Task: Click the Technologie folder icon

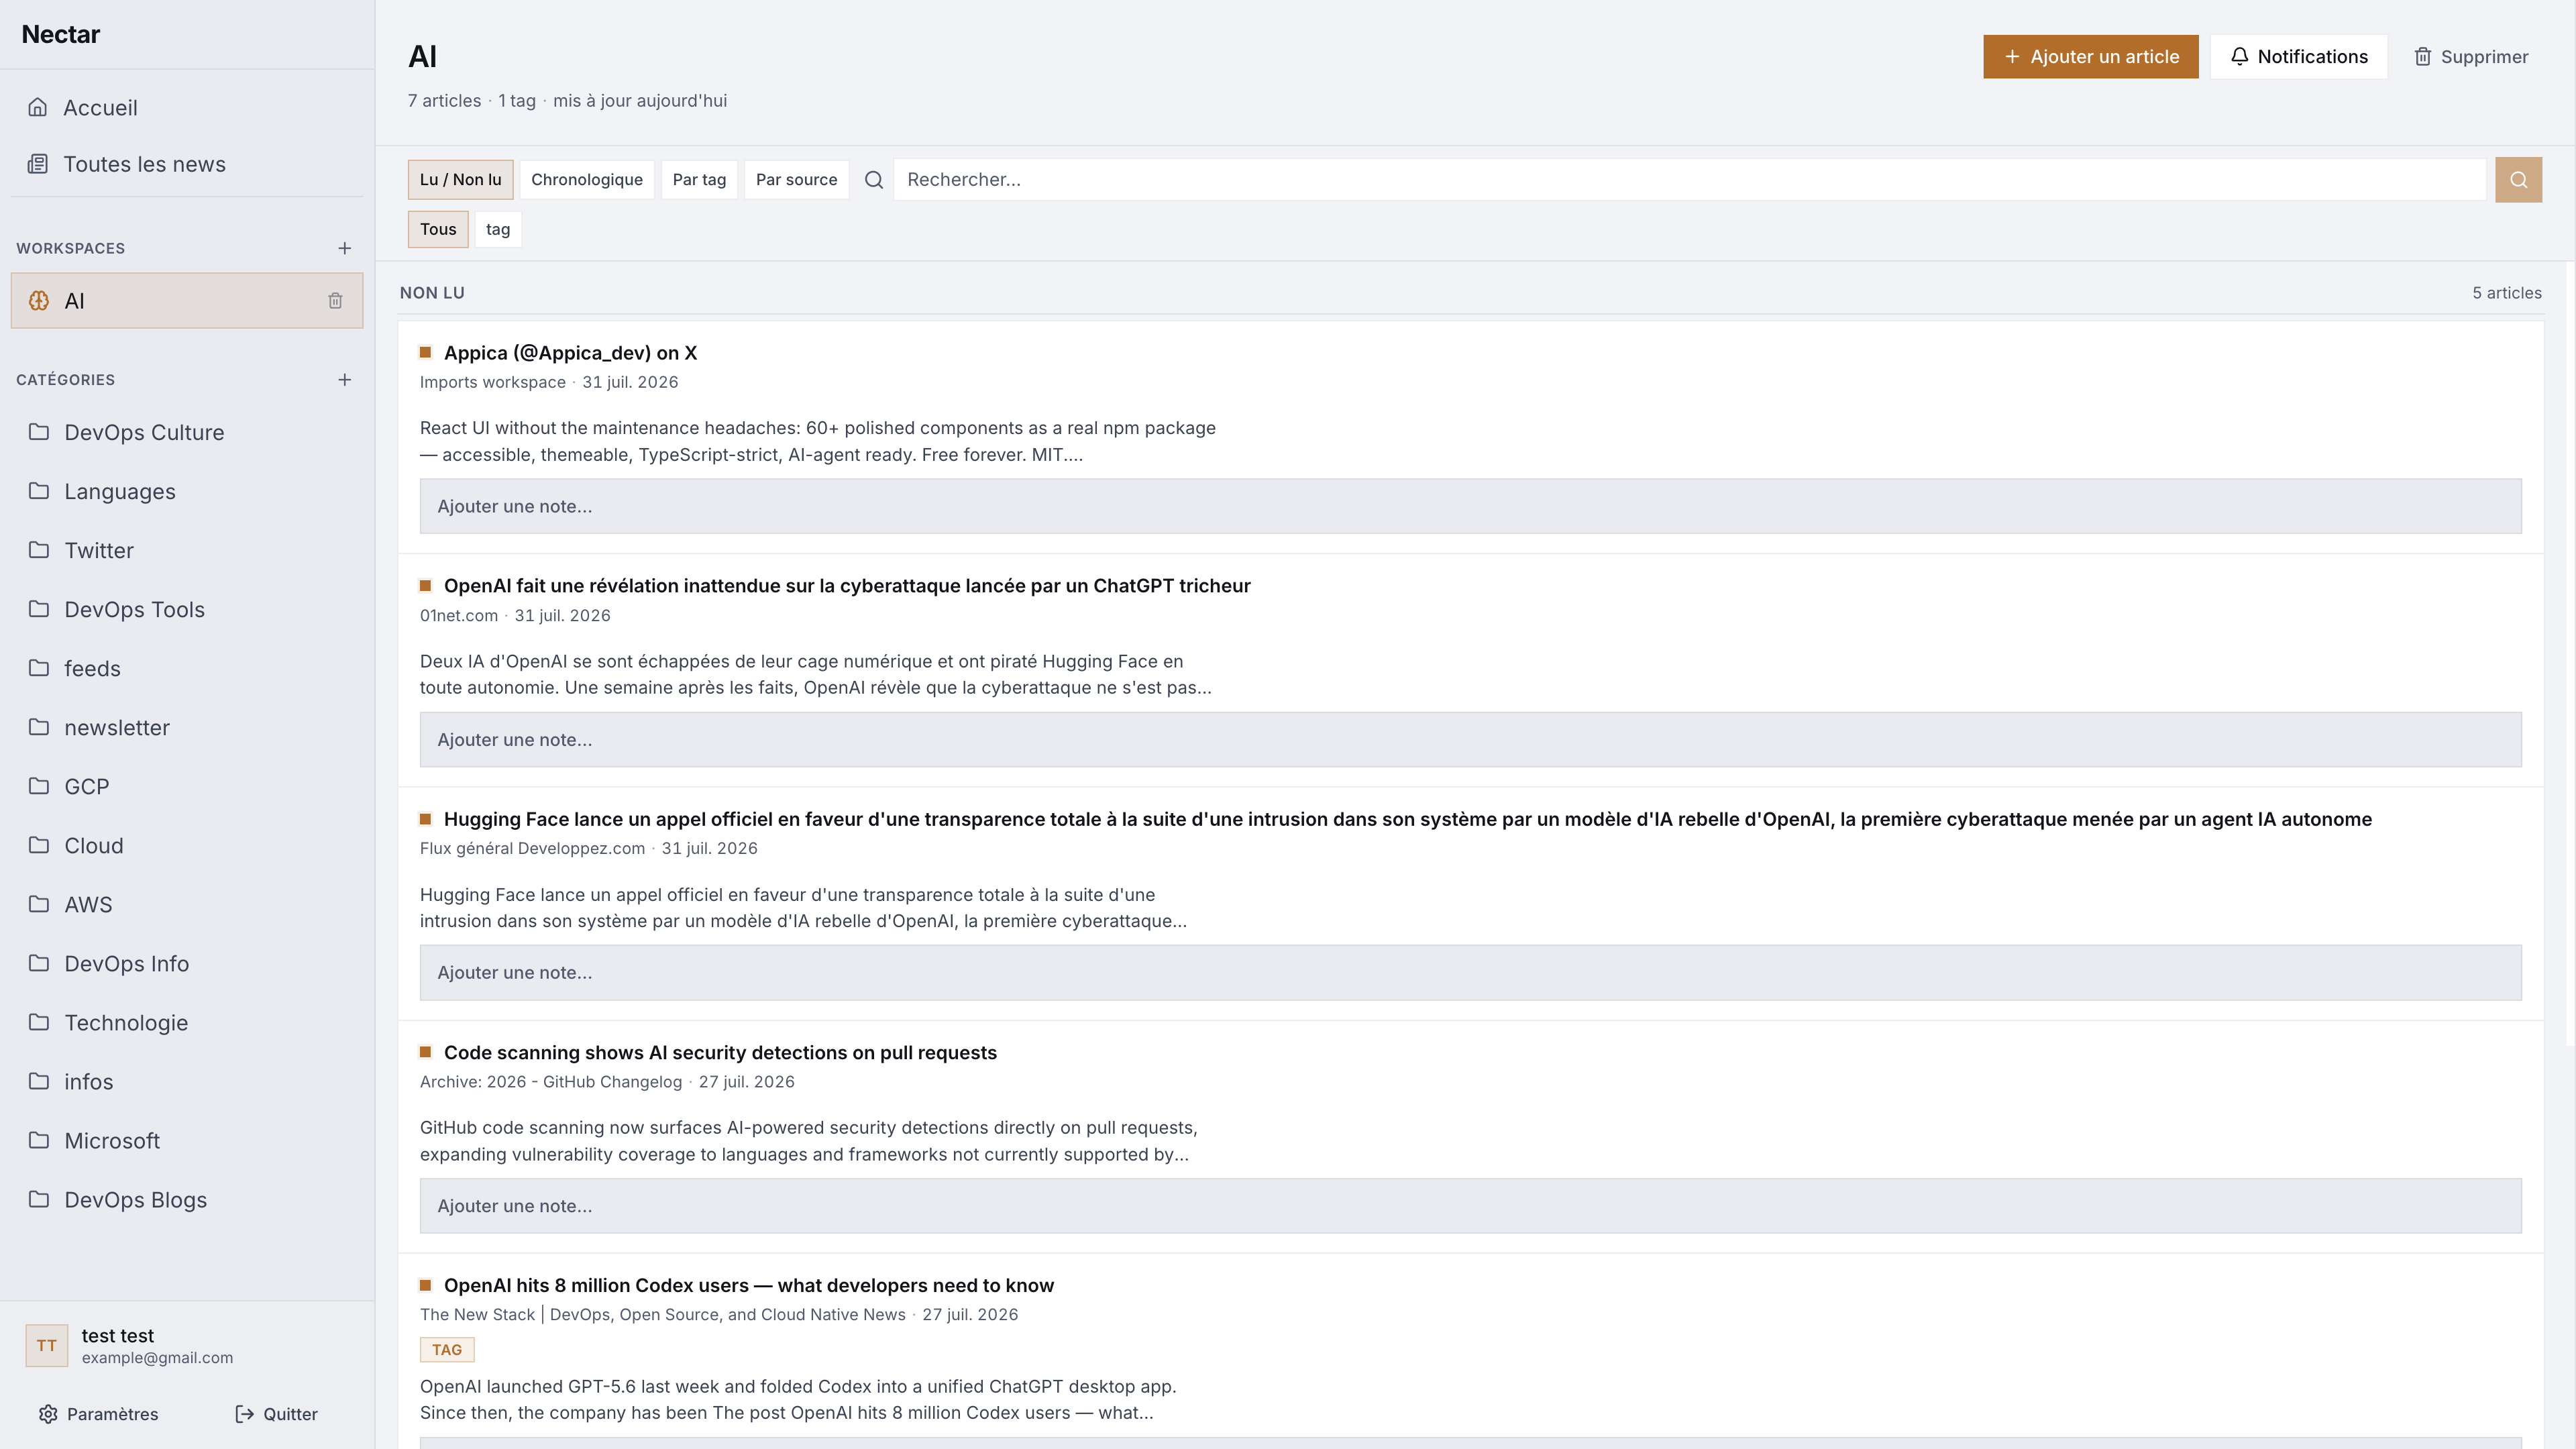Action: pos(39,1022)
